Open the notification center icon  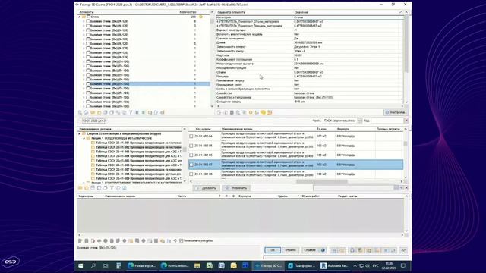tap(403, 265)
